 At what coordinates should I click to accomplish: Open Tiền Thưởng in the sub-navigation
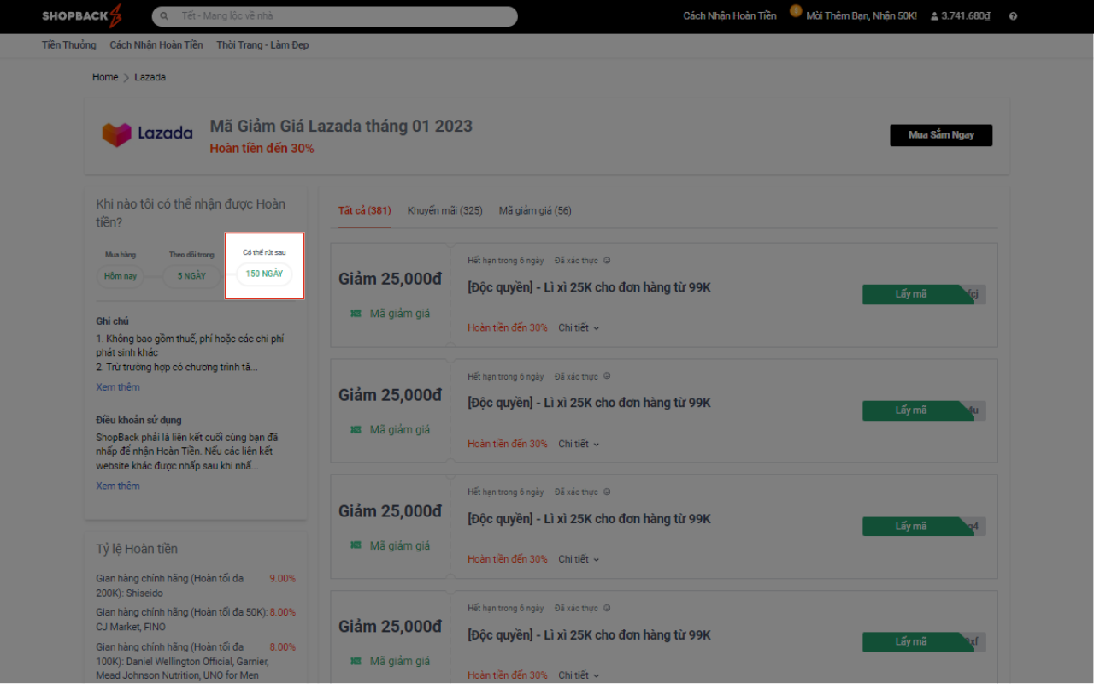point(69,45)
